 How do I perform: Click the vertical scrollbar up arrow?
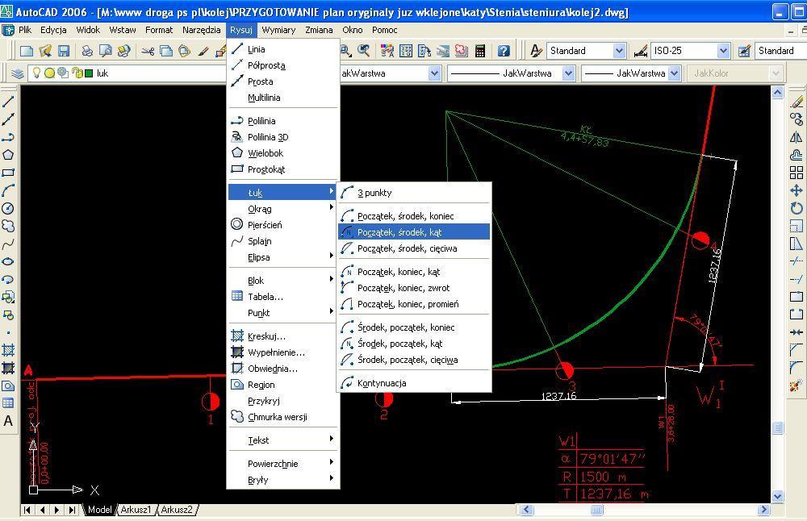click(778, 93)
